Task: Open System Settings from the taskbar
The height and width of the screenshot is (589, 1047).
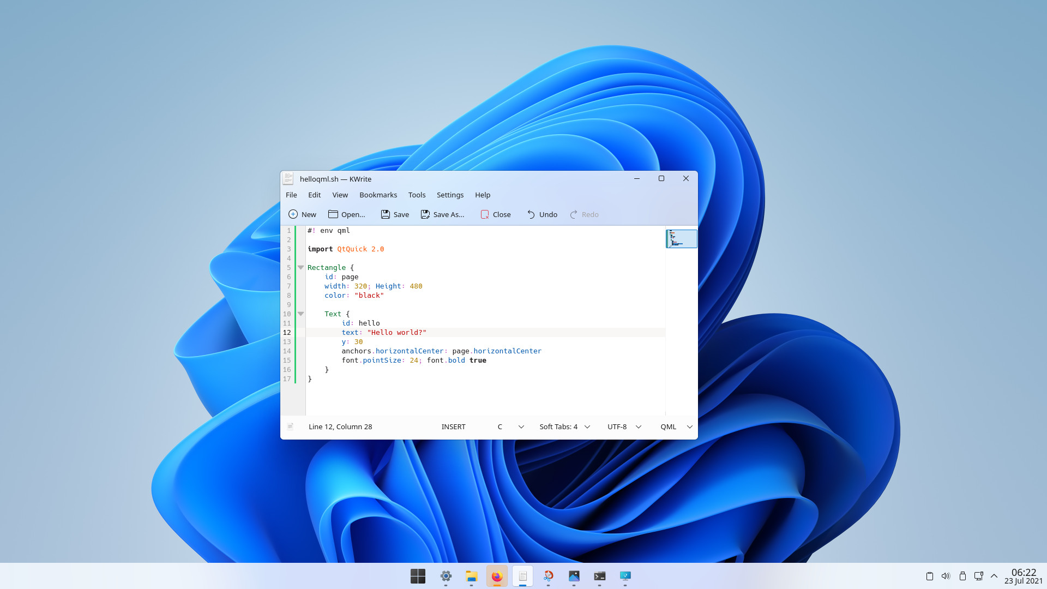Action: (446, 576)
